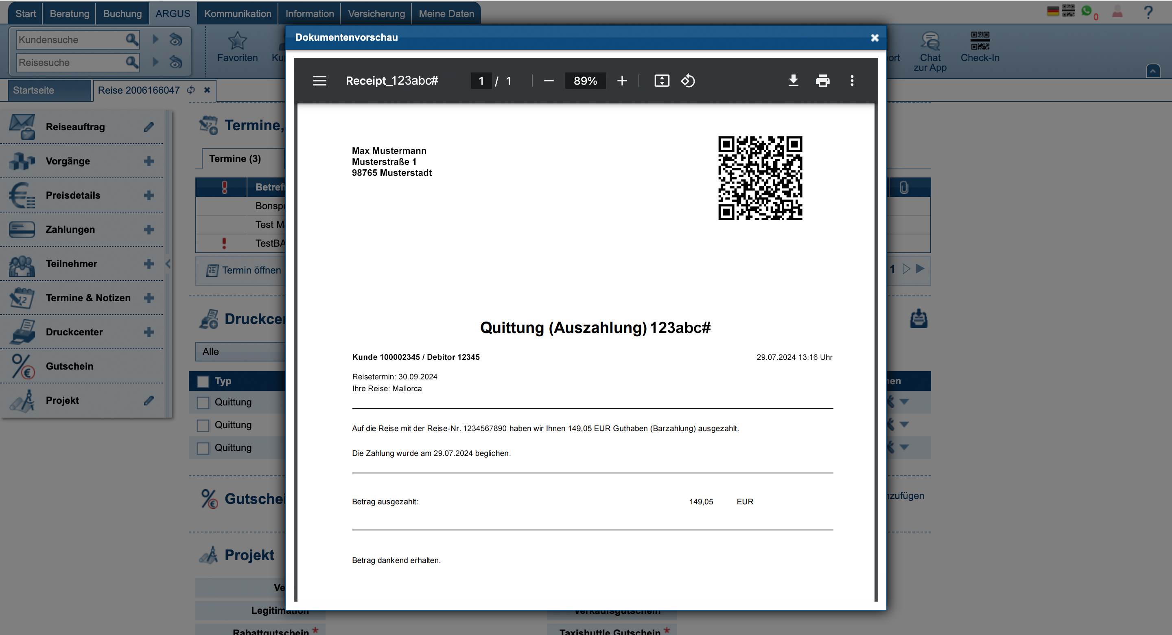Click the Reisesuche magnifier icon
1172x635 pixels.
pos(131,62)
